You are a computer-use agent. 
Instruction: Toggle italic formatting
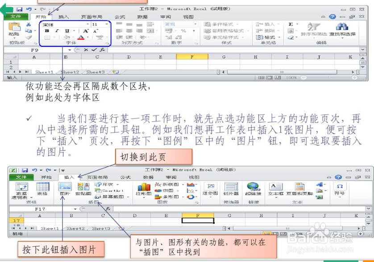coord(56,30)
